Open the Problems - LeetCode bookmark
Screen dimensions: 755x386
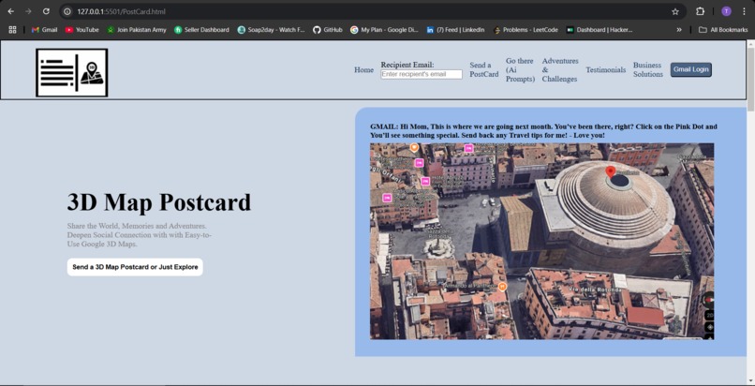(x=526, y=30)
